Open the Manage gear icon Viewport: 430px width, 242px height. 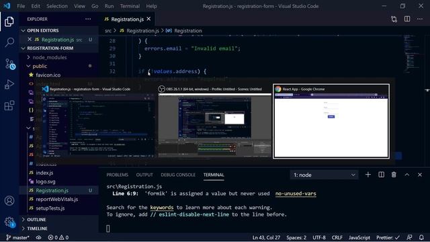pos(9,222)
